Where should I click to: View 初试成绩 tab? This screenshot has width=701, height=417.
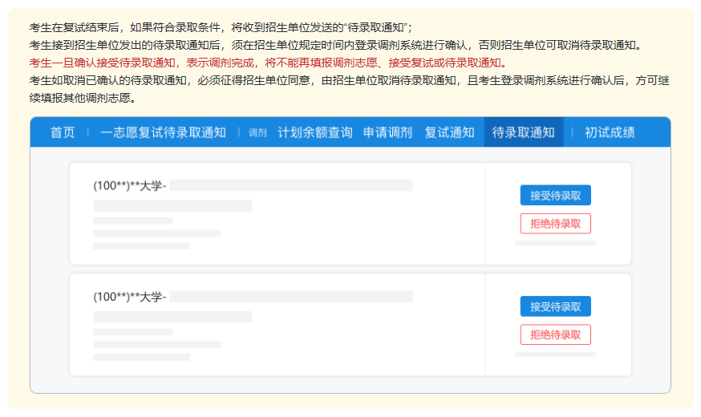coord(610,132)
